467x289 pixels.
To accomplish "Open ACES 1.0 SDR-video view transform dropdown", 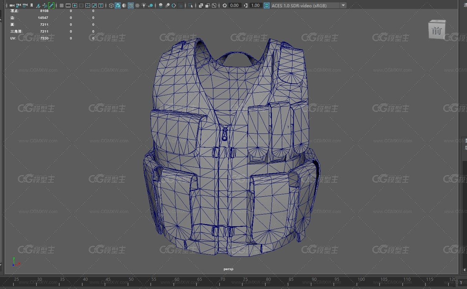I will (308, 5).
